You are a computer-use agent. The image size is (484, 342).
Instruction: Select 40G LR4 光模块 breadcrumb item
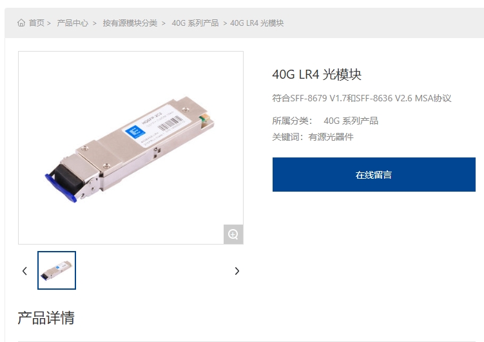[257, 23]
